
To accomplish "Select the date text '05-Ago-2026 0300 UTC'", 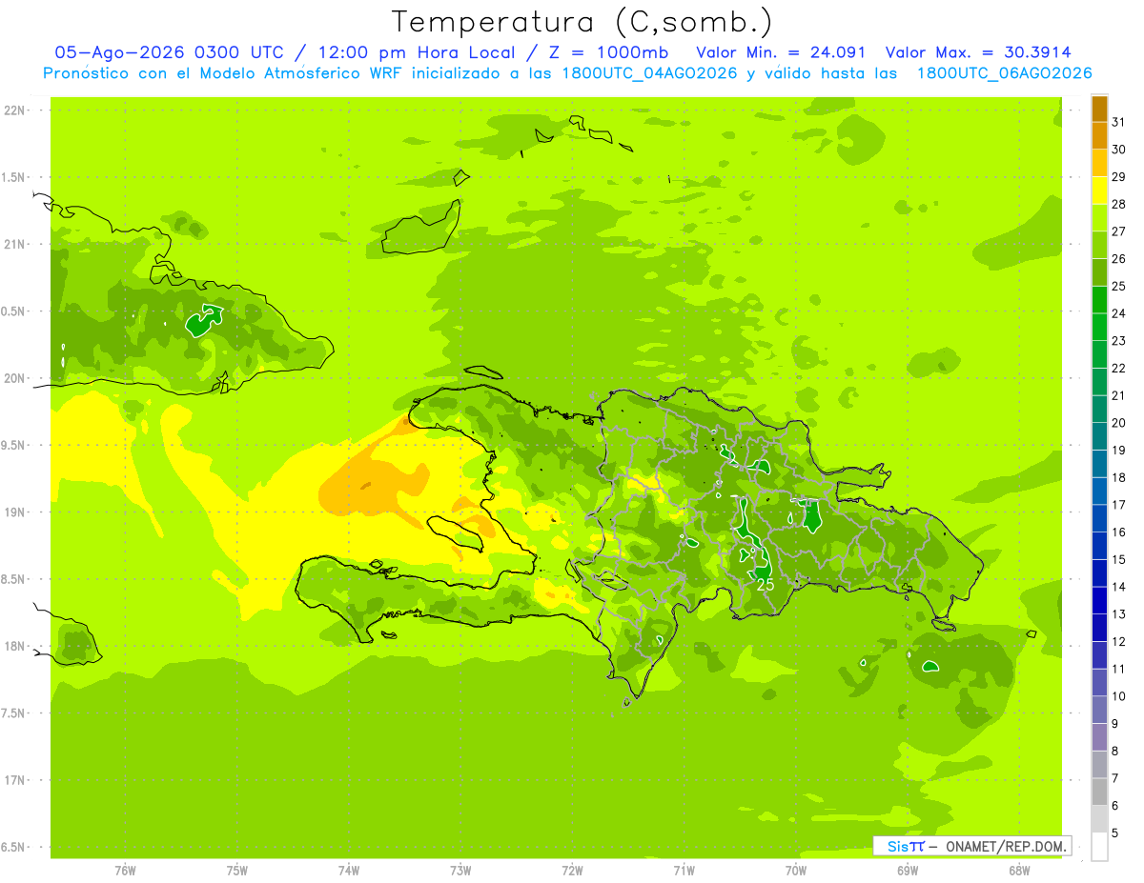I will coord(169,52).
